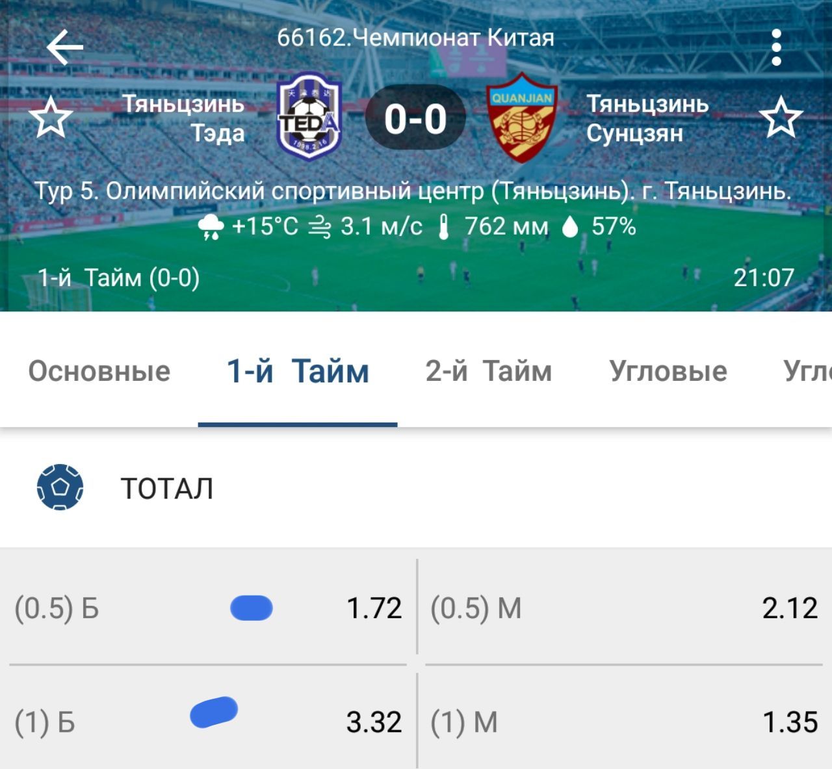
Task: Favorite Тяньцзинь Сунцзян with the right star
Action: (781, 118)
